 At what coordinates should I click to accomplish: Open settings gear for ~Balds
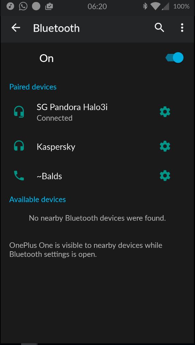(165, 176)
